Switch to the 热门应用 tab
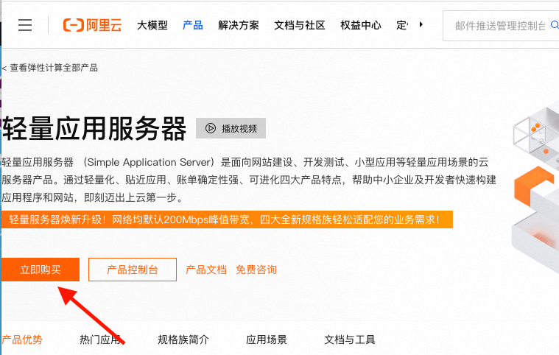The image size is (559, 355). click(99, 340)
